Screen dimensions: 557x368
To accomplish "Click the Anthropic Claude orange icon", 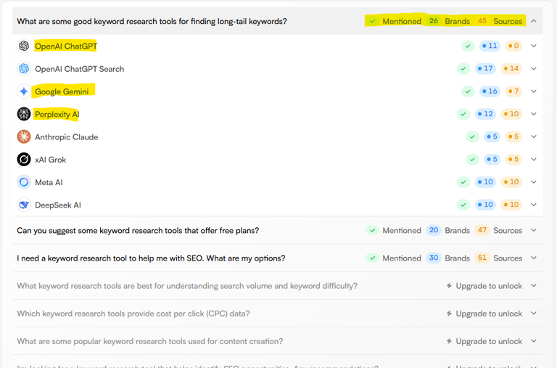I will click(x=24, y=137).
